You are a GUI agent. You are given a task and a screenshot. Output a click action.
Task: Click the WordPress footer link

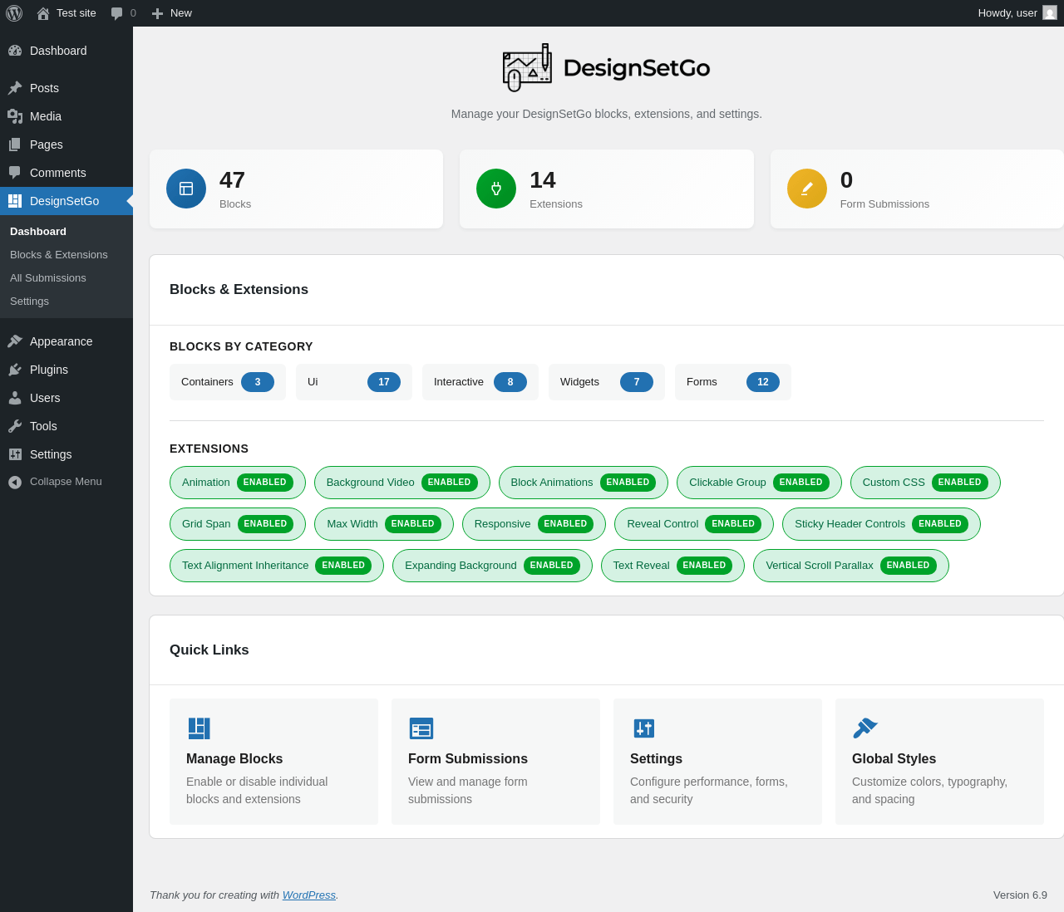309,895
